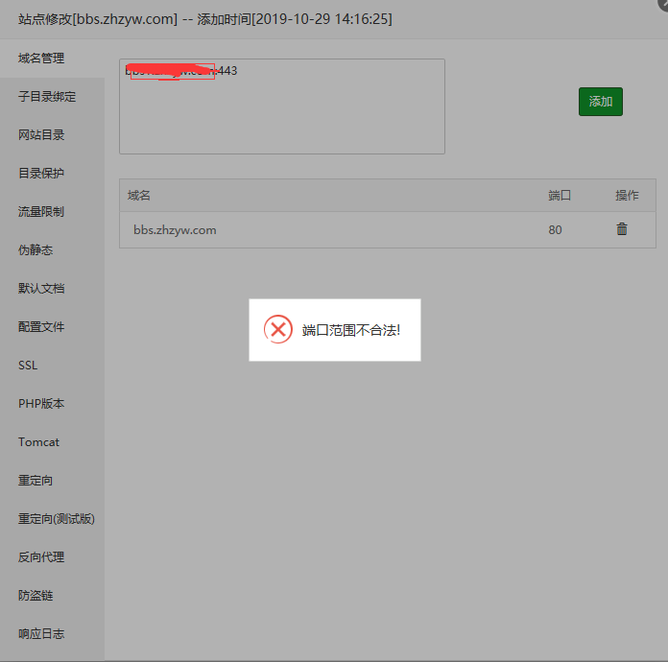Close the site modification dialog
The width and height of the screenshot is (668, 662).
point(663,4)
